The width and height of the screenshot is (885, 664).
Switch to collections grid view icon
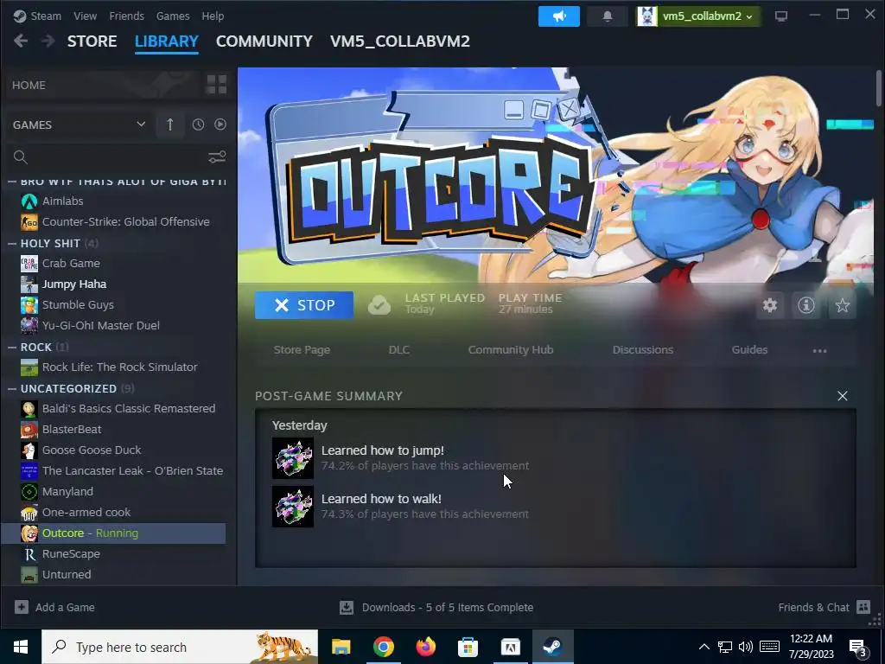pos(217,85)
